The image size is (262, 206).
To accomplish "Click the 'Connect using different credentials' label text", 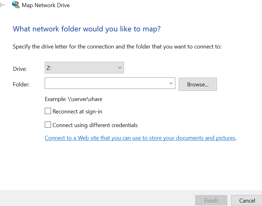I will pos(95,125).
